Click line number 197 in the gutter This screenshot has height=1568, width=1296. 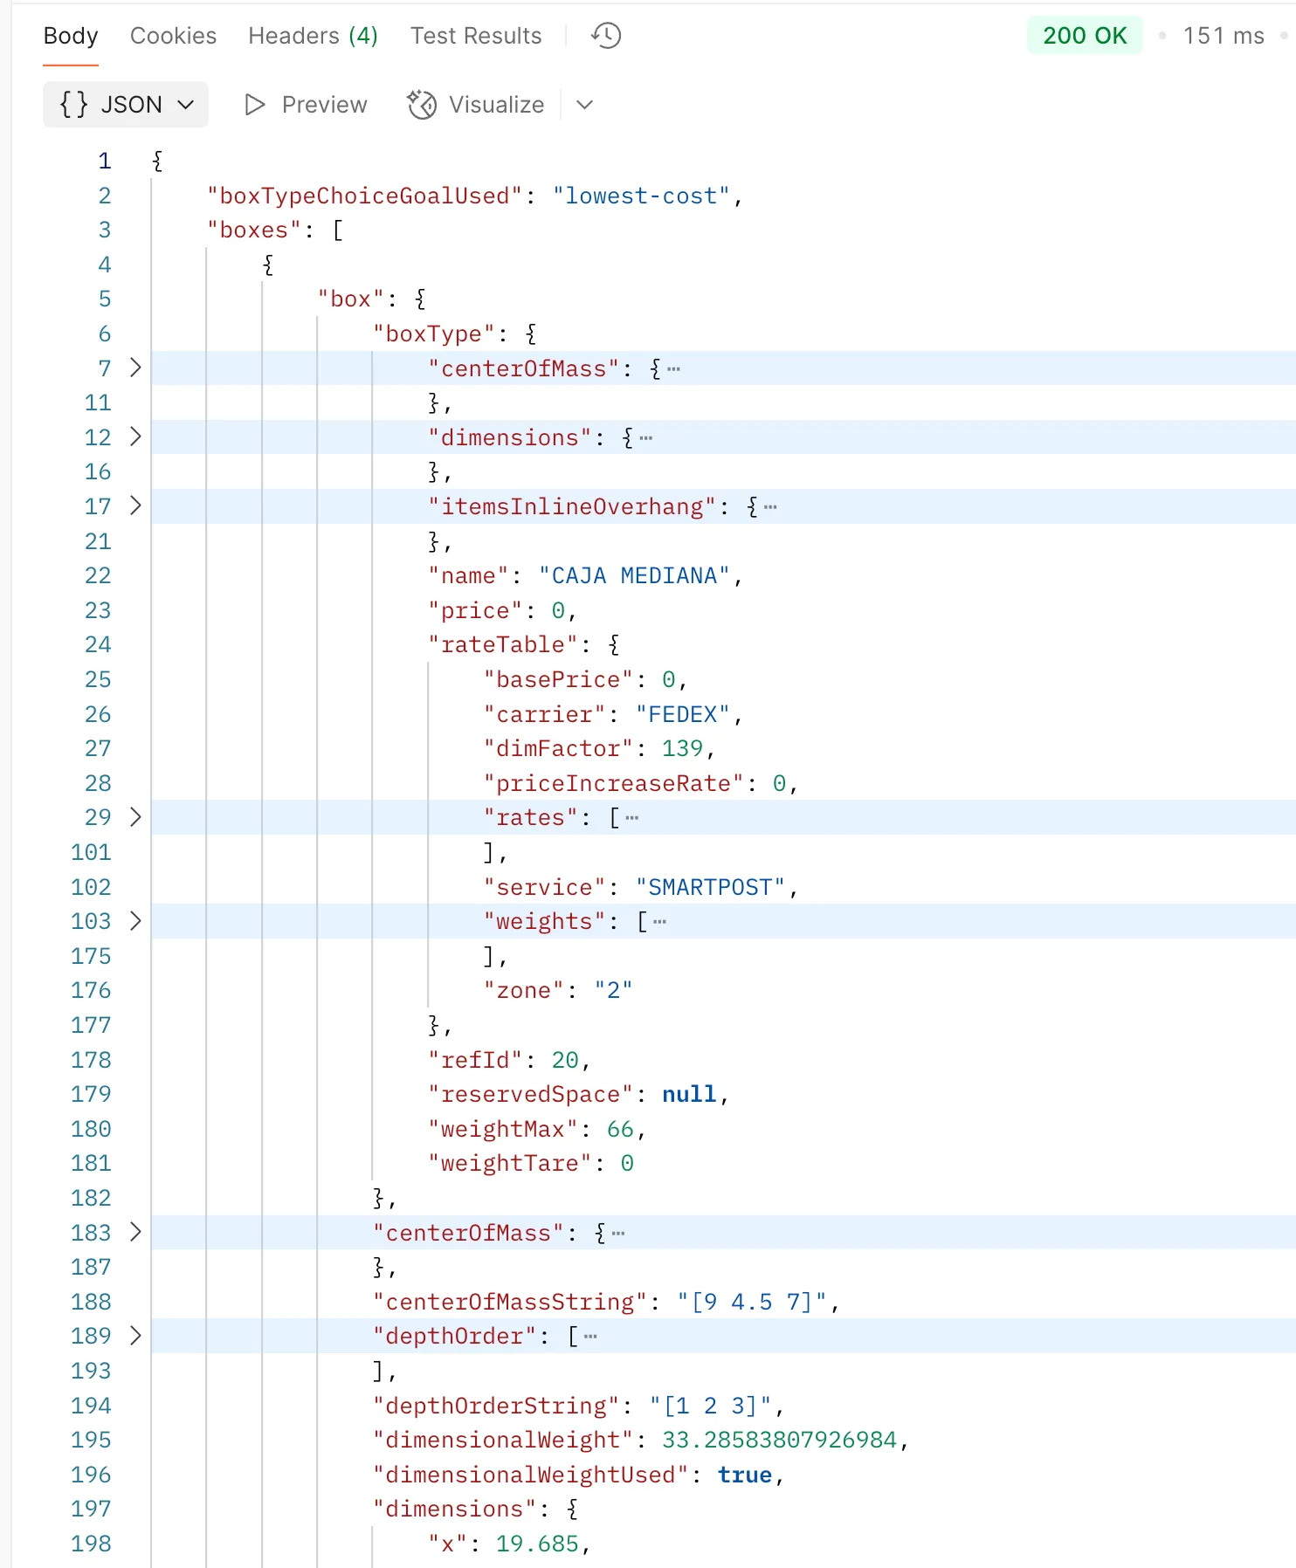click(x=91, y=1509)
